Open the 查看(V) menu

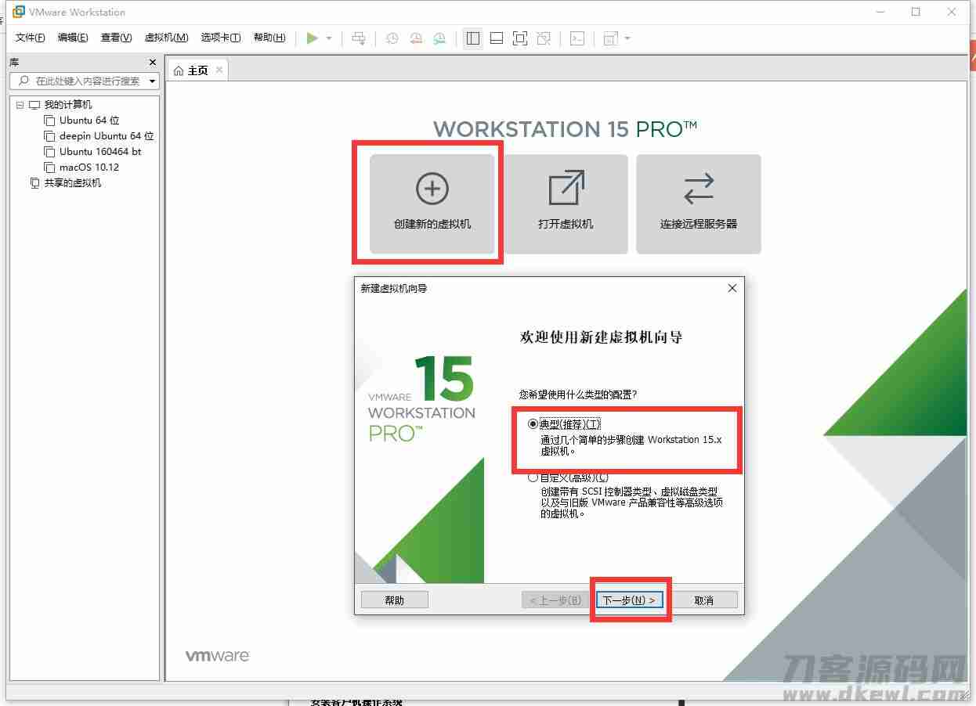[x=116, y=38]
